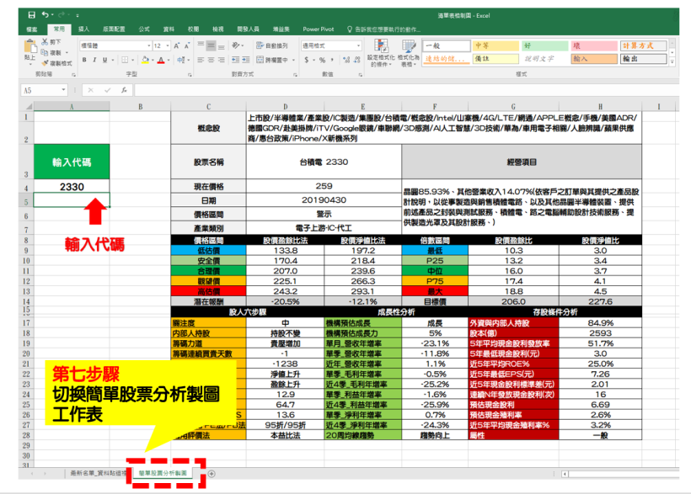
Task: Click the increase indent icon
Action: (246, 60)
